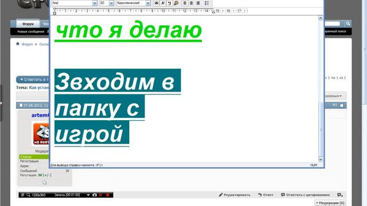Viewport: 367px width, 206px height.
Task: Align WordPad text to the left
Action: click(185, 3)
